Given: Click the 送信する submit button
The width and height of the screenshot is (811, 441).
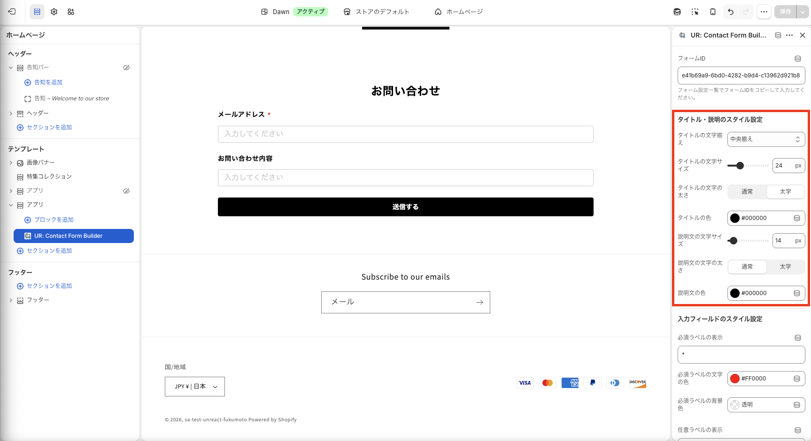Looking at the screenshot, I should [406, 207].
